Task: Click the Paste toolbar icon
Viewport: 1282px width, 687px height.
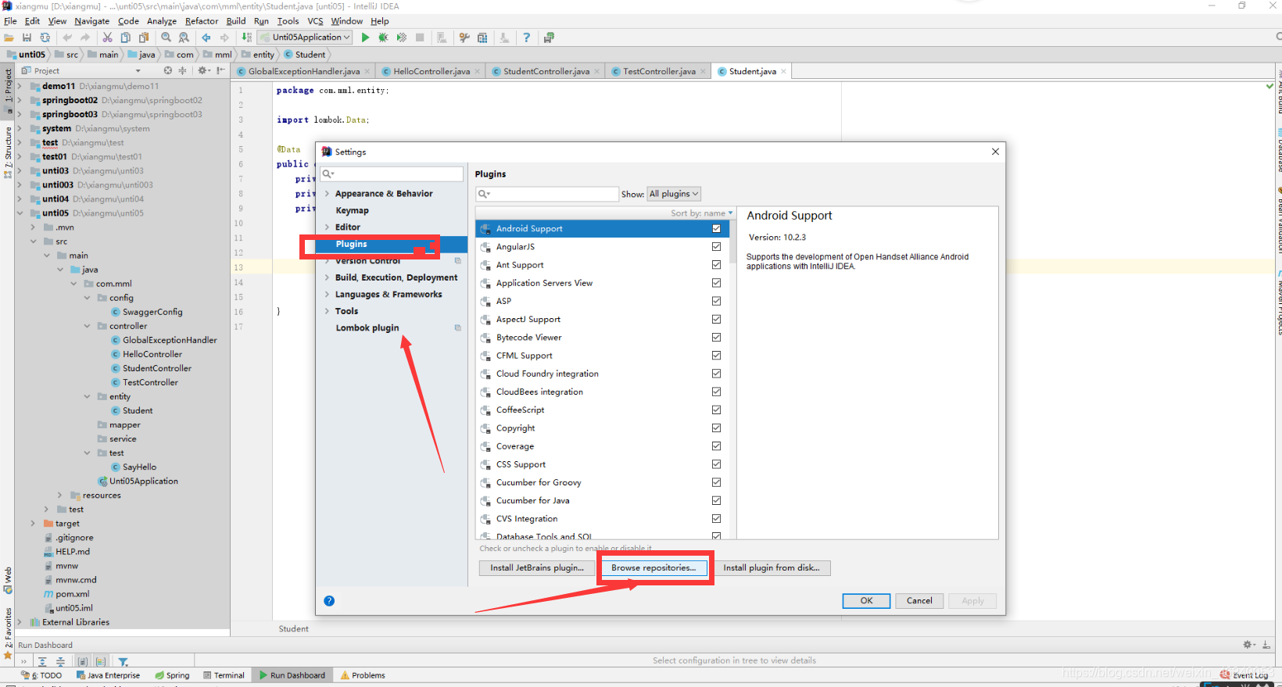Action: [x=144, y=38]
